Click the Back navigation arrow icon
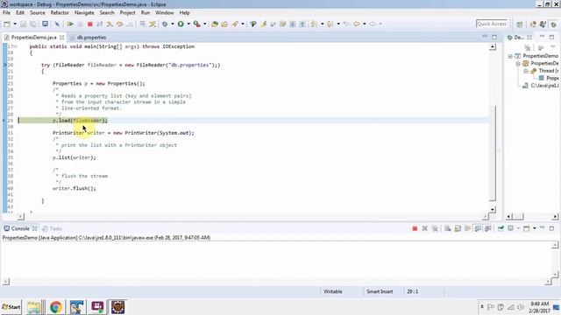The image size is (561, 315). (x=357, y=24)
